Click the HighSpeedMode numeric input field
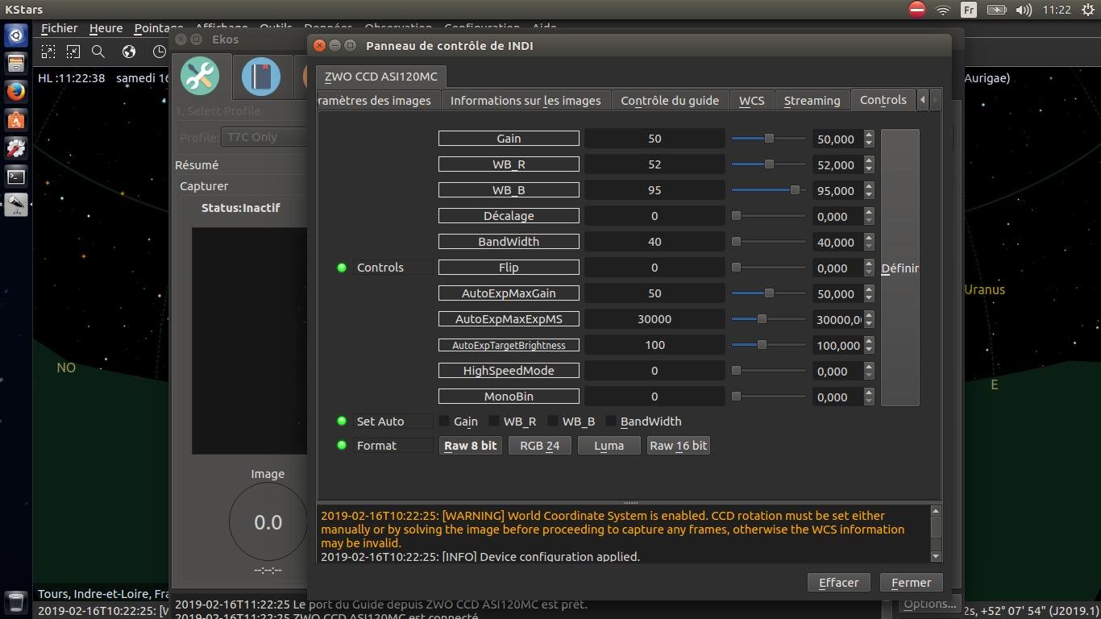Screen dimensions: 1101x619 pos(837,371)
